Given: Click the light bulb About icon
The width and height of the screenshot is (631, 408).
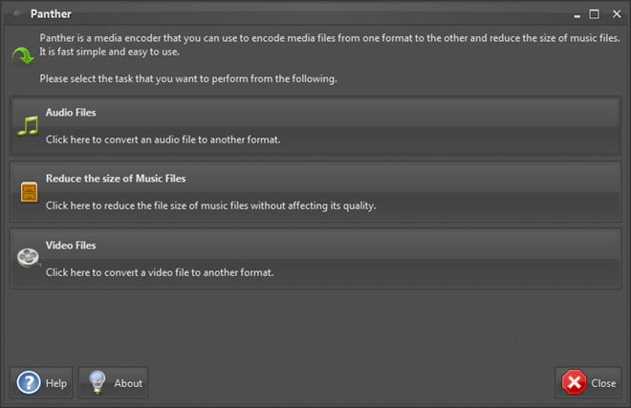Looking at the screenshot, I should click(97, 382).
